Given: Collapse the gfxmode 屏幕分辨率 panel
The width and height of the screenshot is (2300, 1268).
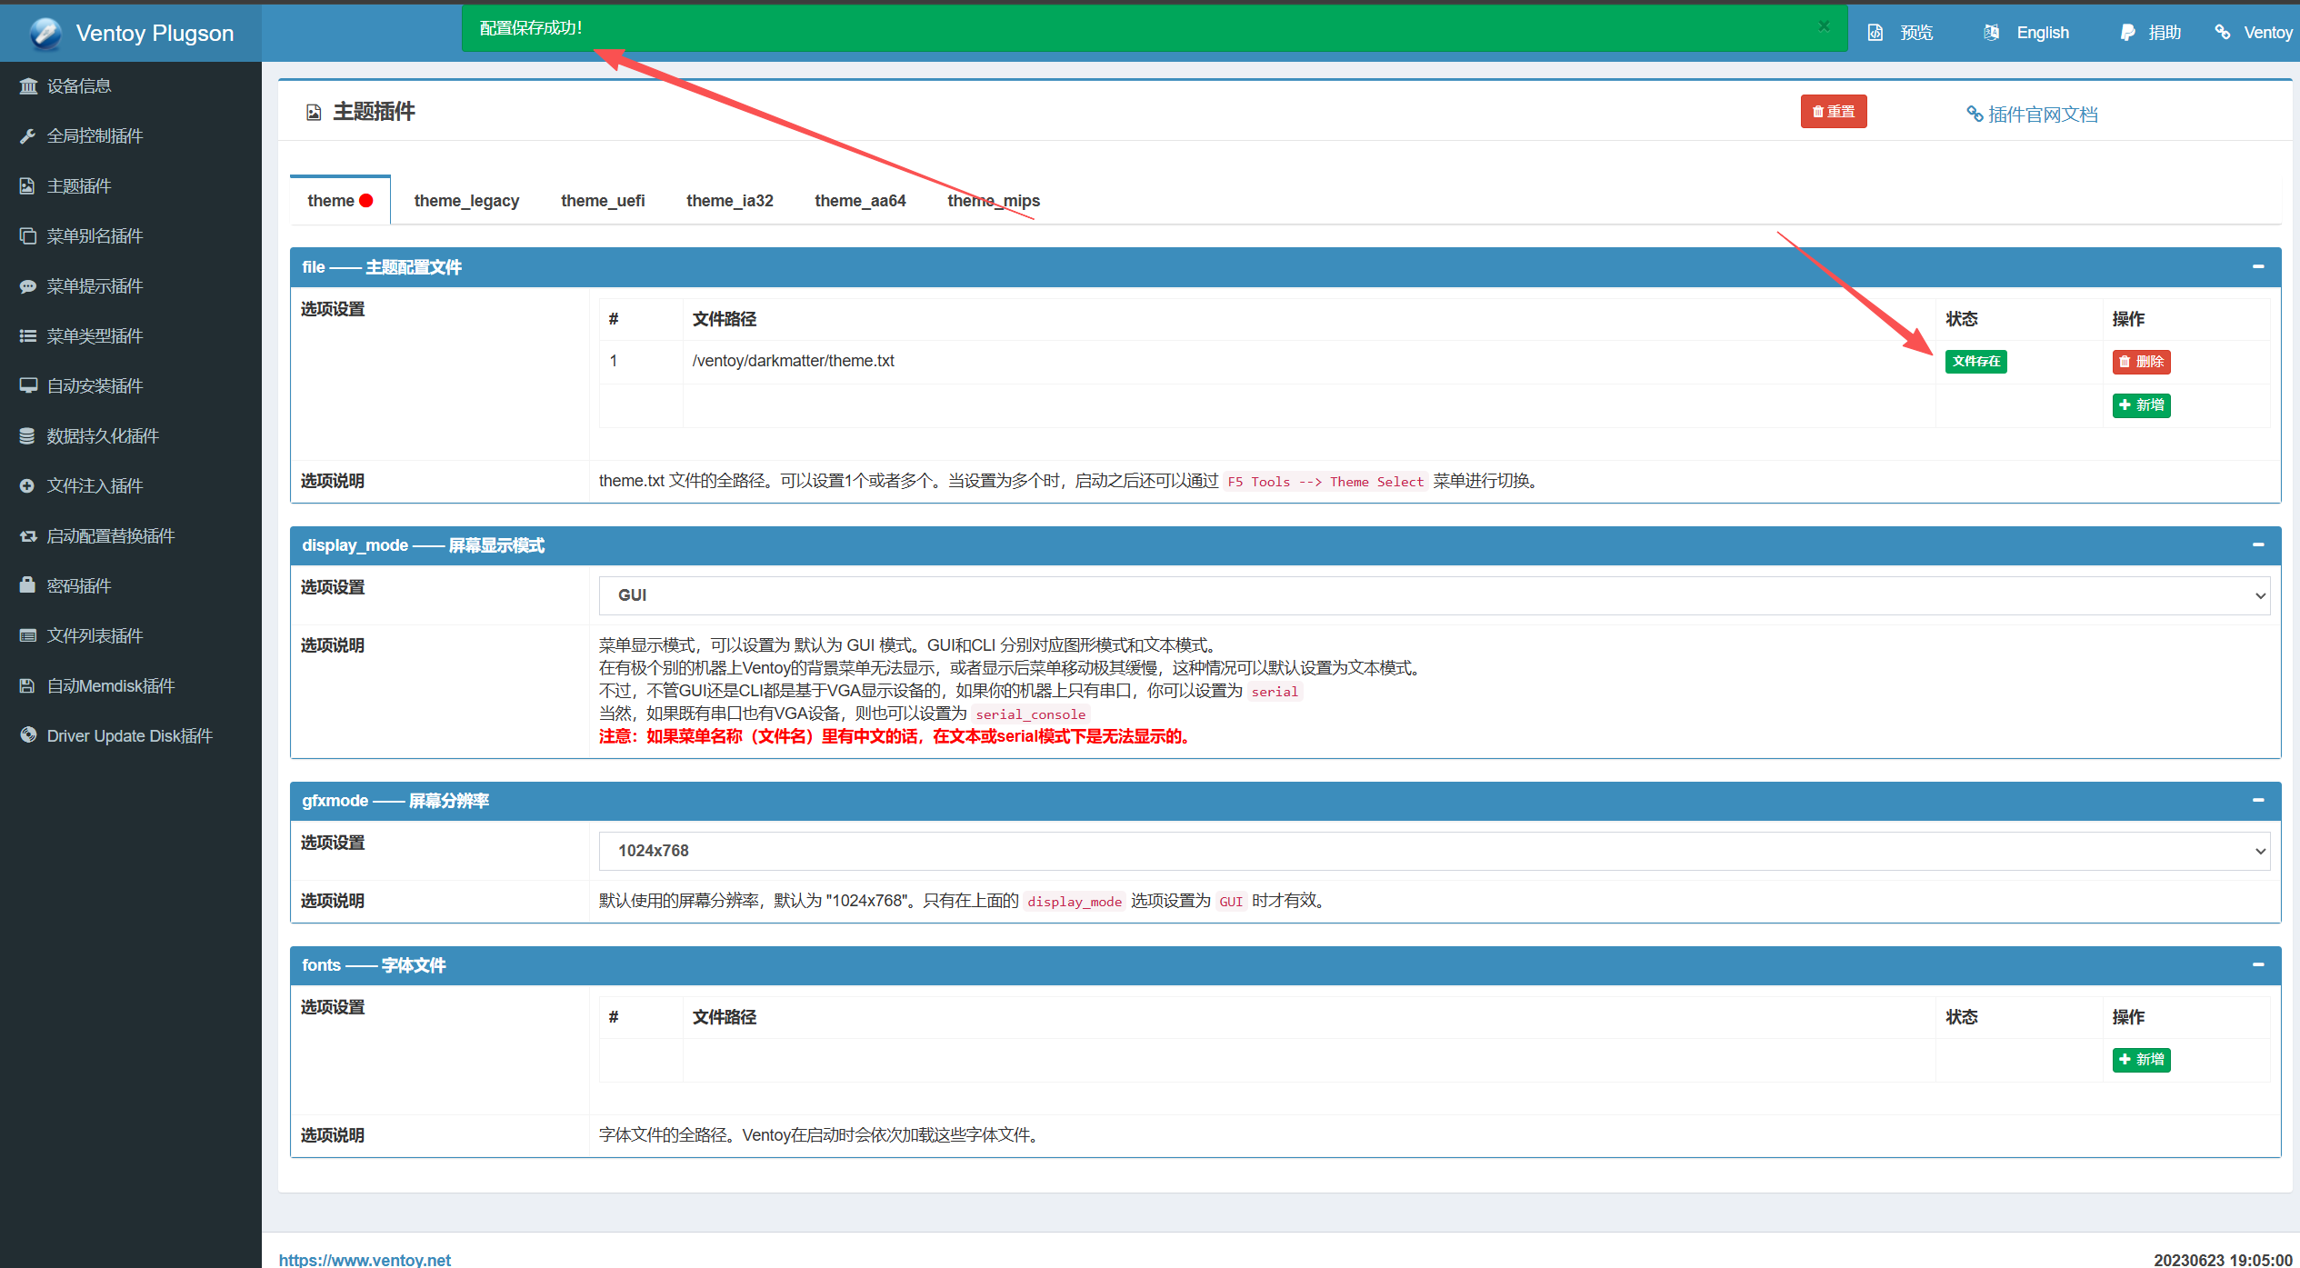Looking at the screenshot, I should 2258,800.
